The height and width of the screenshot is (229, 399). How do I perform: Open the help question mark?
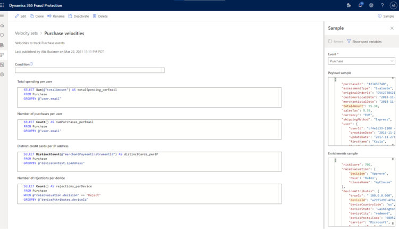(x=381, y=5)
